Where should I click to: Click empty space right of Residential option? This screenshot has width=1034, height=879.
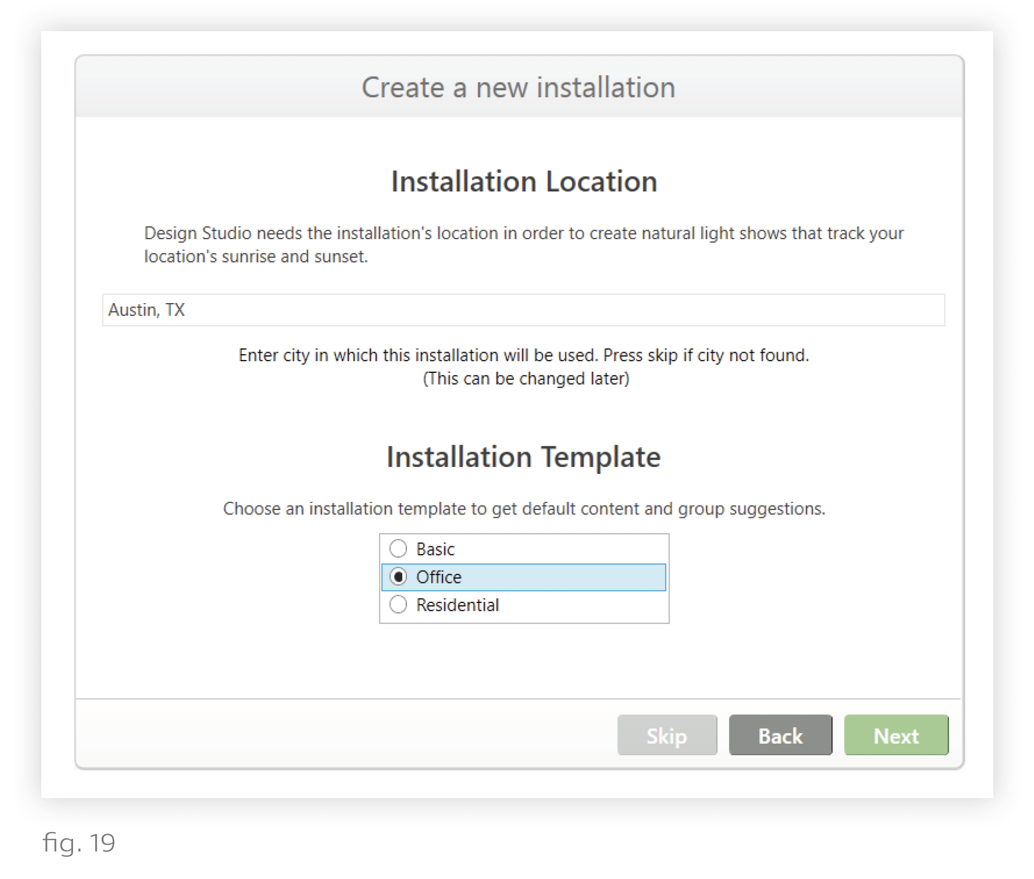[582, 605]
